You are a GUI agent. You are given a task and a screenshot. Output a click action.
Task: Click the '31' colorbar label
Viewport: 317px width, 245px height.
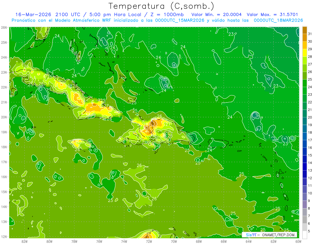(x=310, y=34)
